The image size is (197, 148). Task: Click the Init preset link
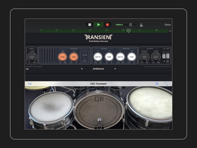(30, 84)
